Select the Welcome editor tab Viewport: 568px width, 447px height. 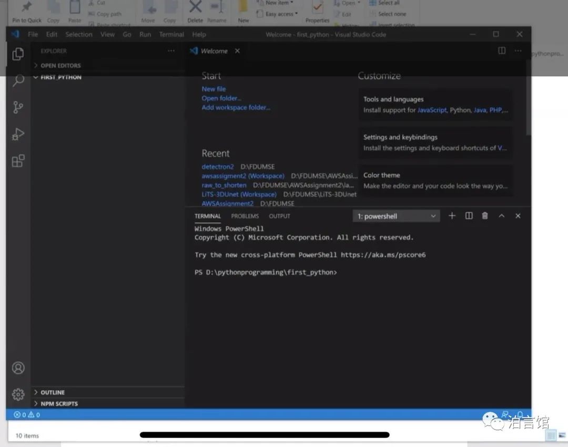[x=214, y=51]
